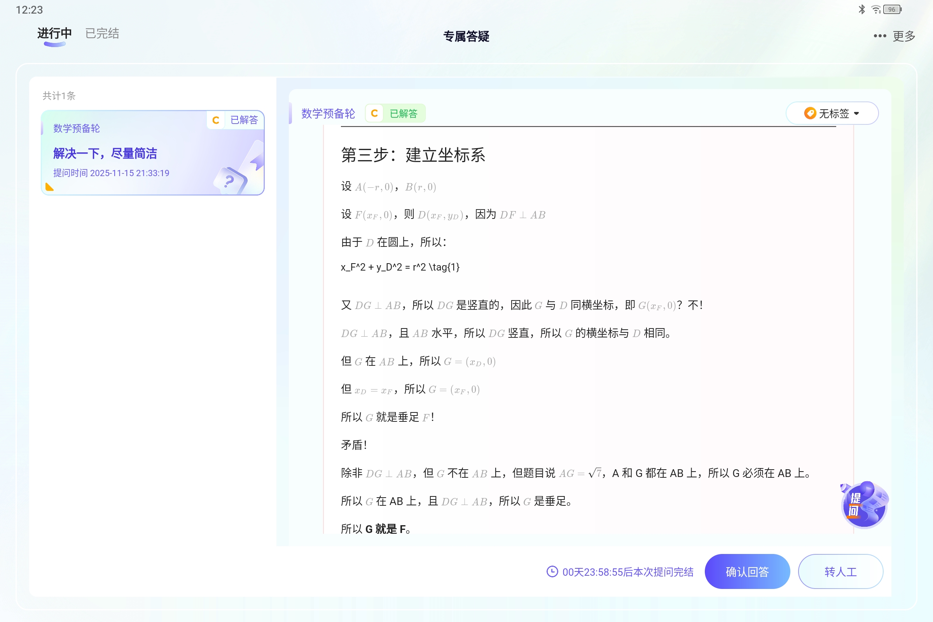
Task: Open the question card 解决一下，尽量简洁
Action: point(105,153)
